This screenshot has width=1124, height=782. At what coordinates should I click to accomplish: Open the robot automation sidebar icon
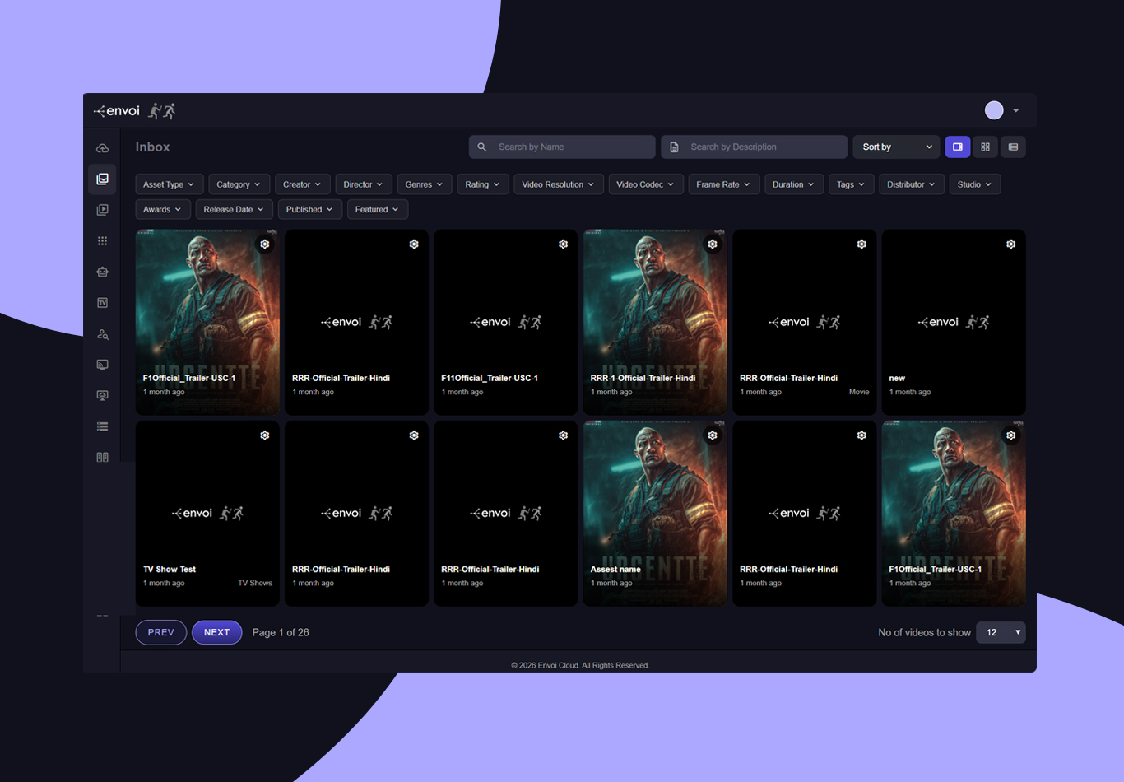(102, 272)
